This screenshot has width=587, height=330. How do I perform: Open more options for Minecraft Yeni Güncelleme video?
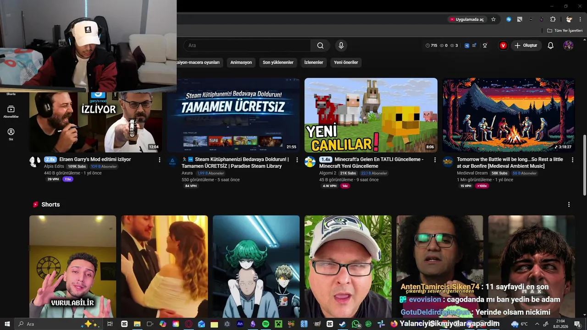pos(435,160)
